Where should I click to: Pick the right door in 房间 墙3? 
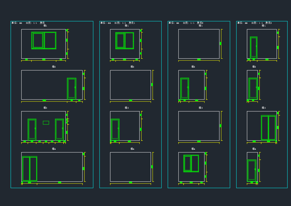click(x=59, y=129)
